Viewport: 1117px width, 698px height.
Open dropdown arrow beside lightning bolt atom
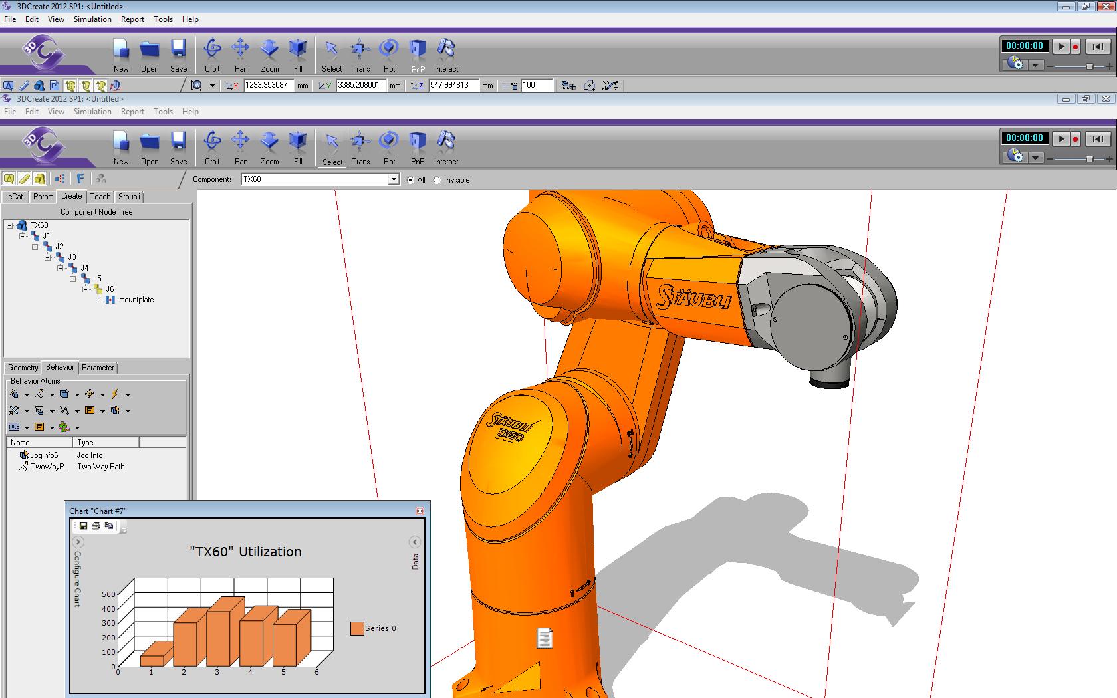[x=128, y=394]
